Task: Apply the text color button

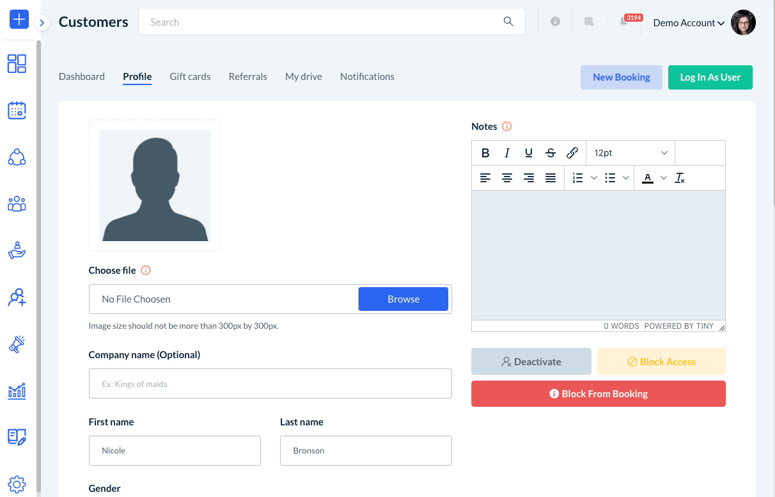Action: tap(648, 178)
